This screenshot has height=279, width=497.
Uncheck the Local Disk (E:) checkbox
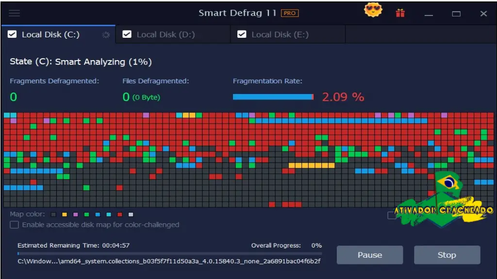point(242,34)
